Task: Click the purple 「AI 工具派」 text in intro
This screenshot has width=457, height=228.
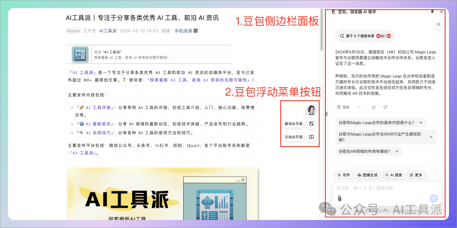Action: tap(83, 73)
